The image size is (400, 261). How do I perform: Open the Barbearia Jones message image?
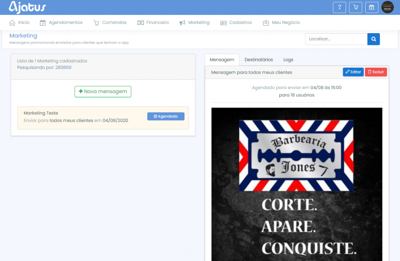tap(297, 184)
